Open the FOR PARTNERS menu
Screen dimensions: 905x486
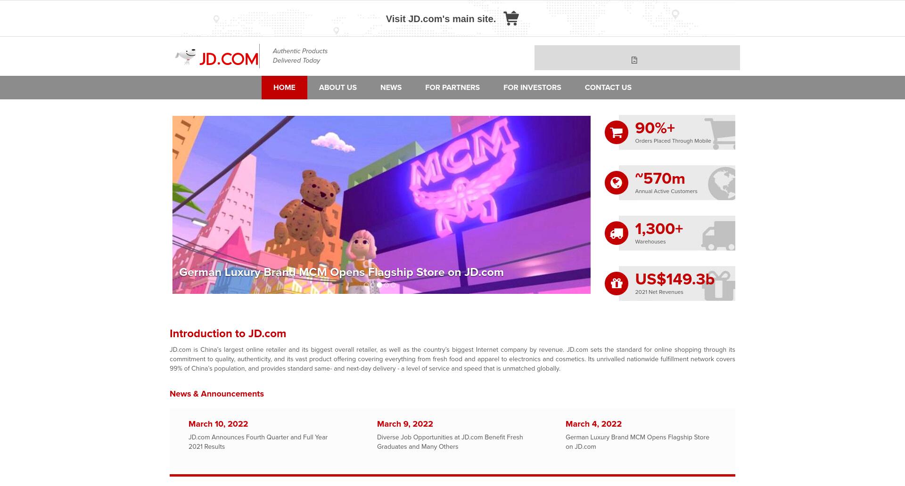pos(452,88)
